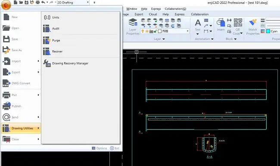Expand the Import submenu arrow
Viewport: 280px width, 166px height.
(x=38, y=61)
